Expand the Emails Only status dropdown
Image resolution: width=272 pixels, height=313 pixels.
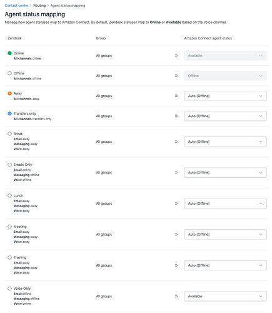pyautogui.click(x=225, y=173)
